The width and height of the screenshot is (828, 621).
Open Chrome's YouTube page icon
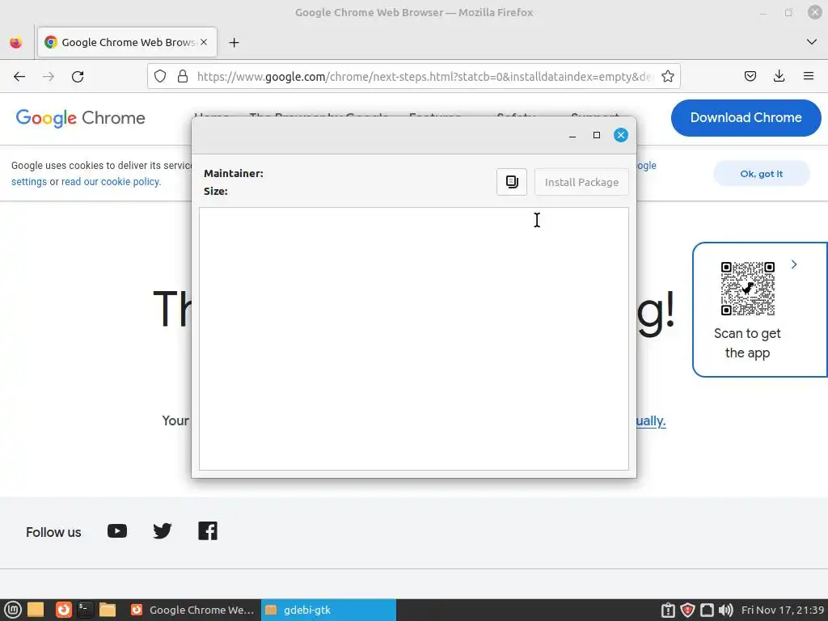point(117,531)
